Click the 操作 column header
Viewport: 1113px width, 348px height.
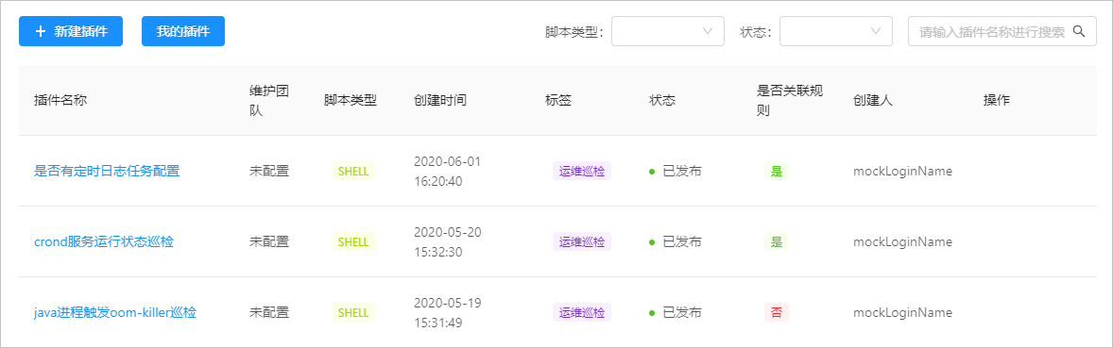pos(997,101)
